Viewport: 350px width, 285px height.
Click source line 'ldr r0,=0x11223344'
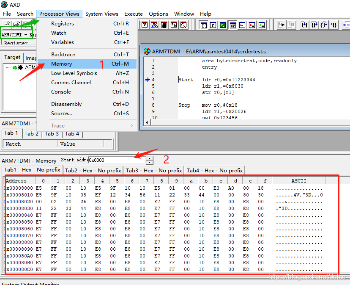pyautogui.click(x=228, y=80)
